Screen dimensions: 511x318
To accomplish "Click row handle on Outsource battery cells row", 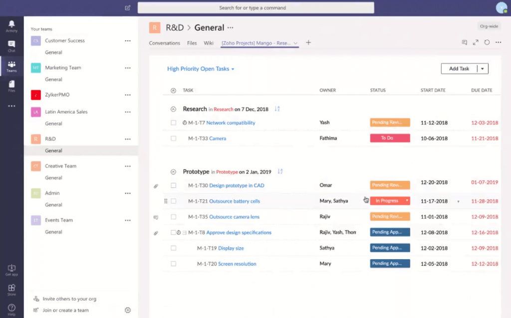I will point(166,201).
